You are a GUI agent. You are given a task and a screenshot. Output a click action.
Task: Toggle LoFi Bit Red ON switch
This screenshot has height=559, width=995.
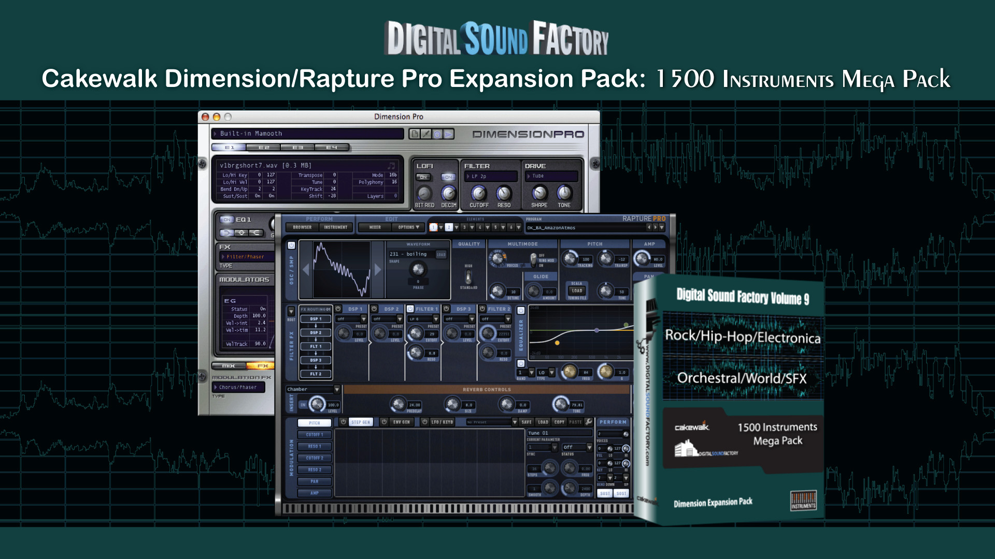click(423, 177)
